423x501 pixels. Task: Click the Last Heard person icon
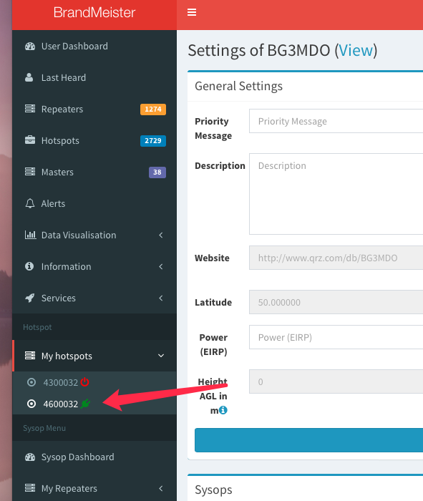[29, 77]
